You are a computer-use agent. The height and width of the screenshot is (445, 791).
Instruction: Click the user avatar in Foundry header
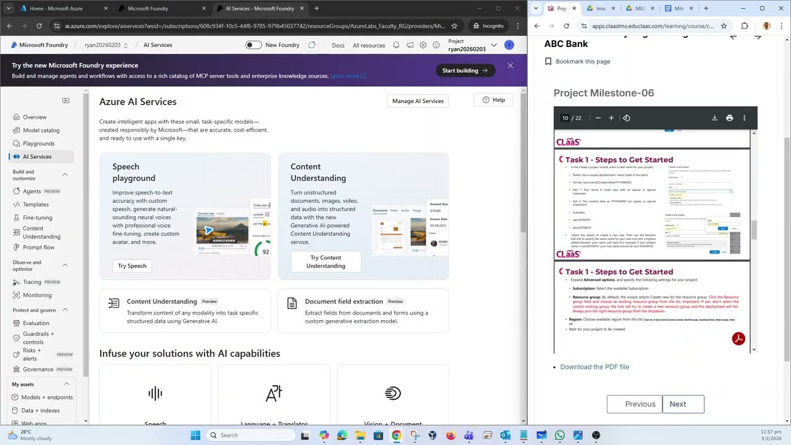click(x=509, y=45)
